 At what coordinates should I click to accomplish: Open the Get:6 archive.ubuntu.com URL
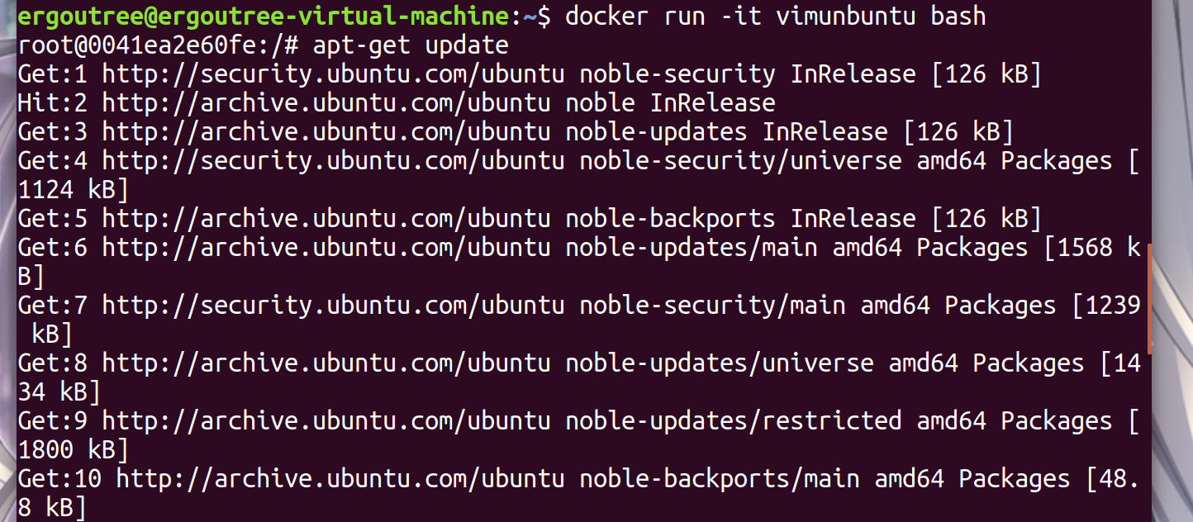pos(326,248)
